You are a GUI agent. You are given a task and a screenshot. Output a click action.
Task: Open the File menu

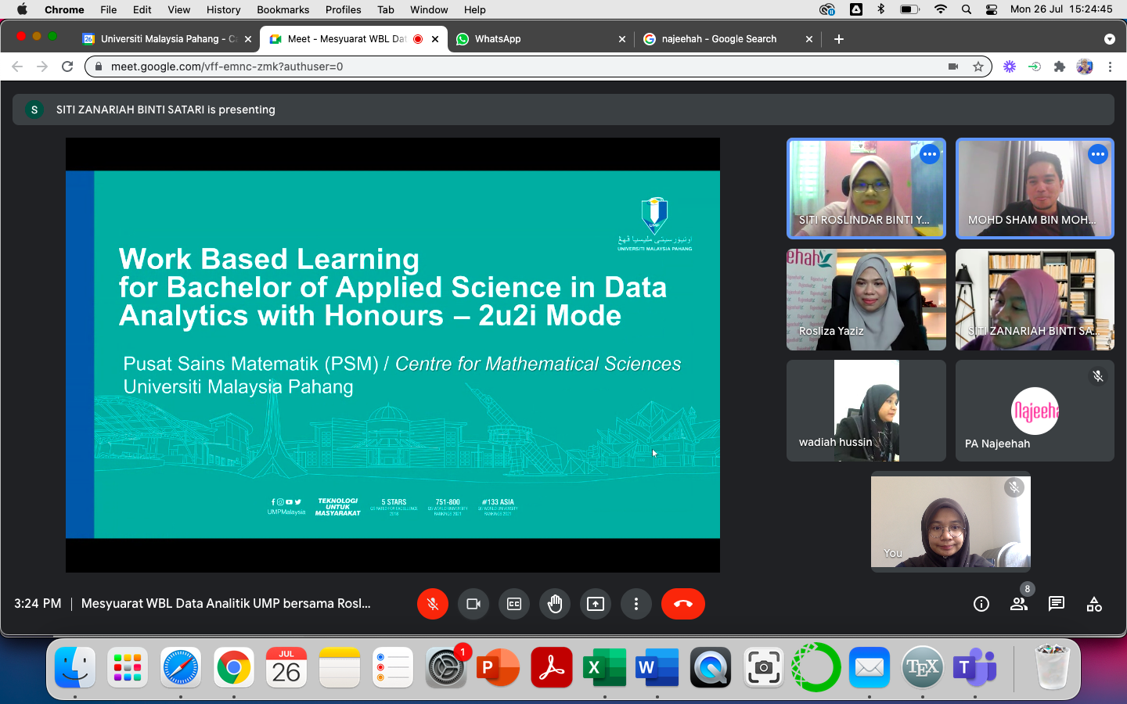click(109, 9)
